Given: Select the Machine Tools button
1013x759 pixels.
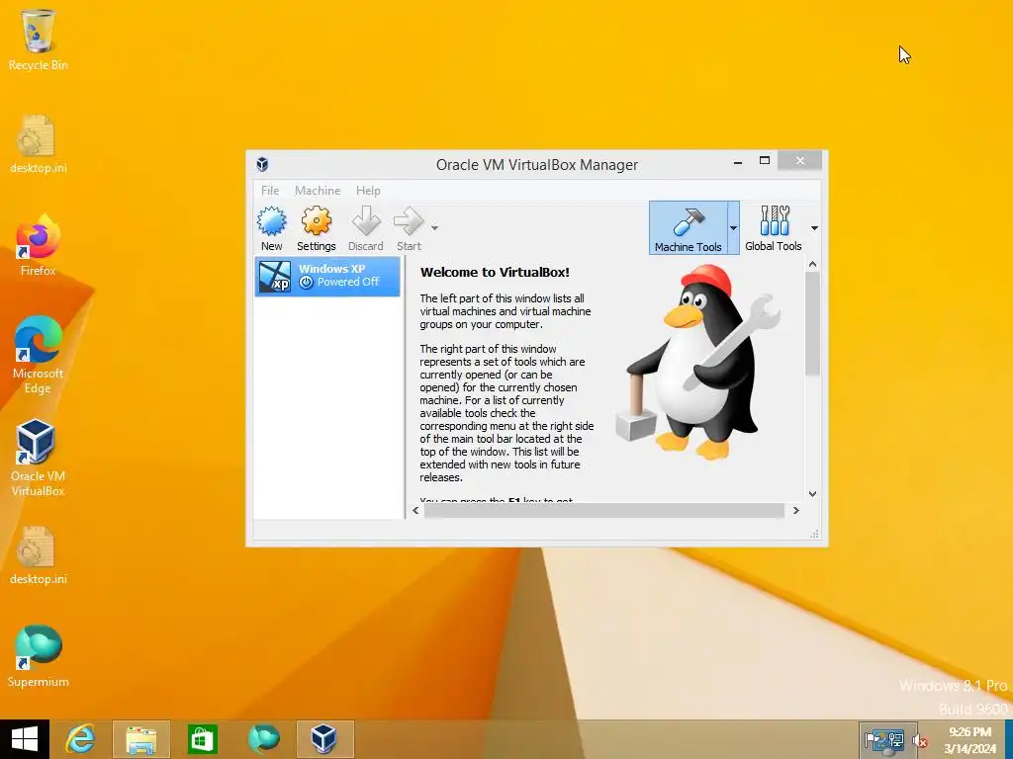Looking at the screenshot, I should pyautogui.click(x=689, y=228).
